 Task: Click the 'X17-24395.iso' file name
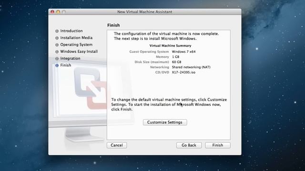coord(183,72)
